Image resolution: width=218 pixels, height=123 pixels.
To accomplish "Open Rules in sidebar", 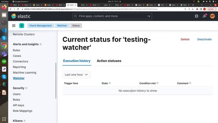I will (16, 50).
